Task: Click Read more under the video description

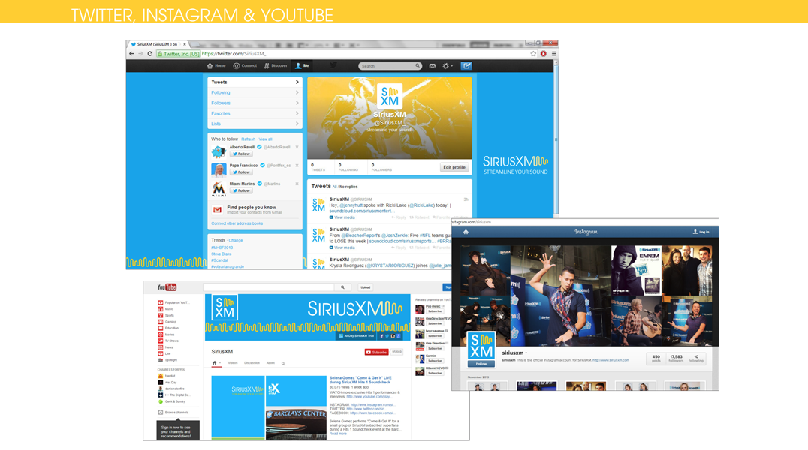Action: click(x=338, y=433)
